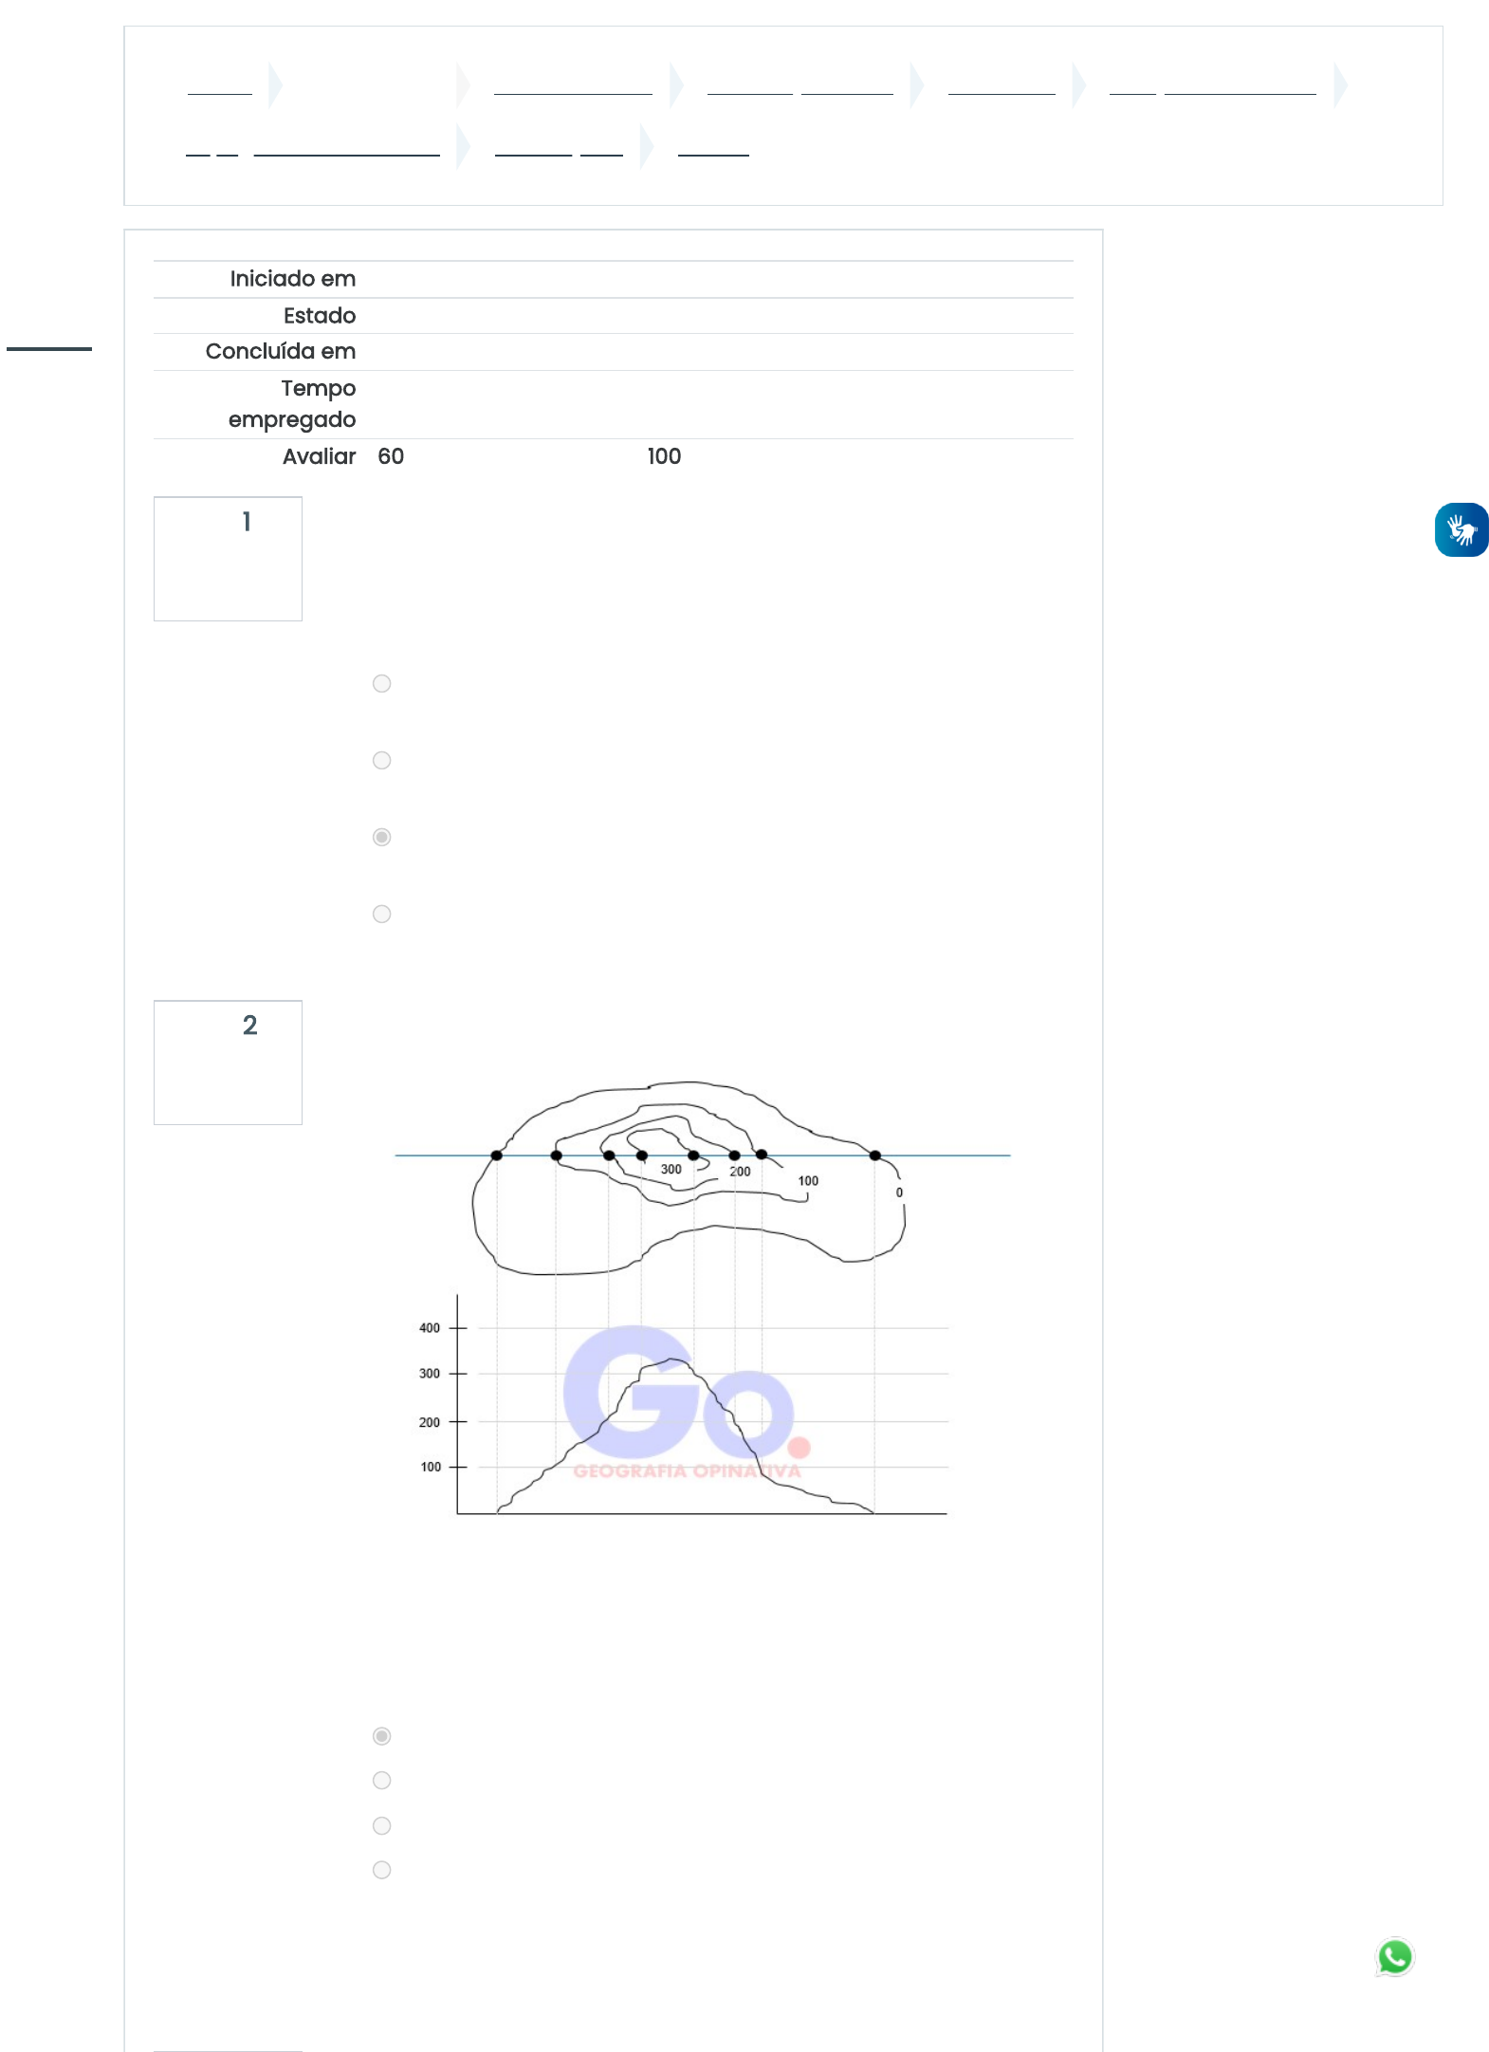Pick the last answer option of question 2
1489x2052 pixels.
tap(381, 1870)
